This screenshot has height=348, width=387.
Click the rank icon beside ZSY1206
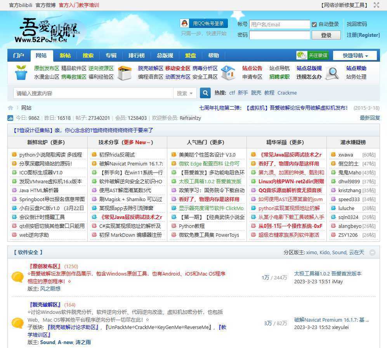click(333, 234)
